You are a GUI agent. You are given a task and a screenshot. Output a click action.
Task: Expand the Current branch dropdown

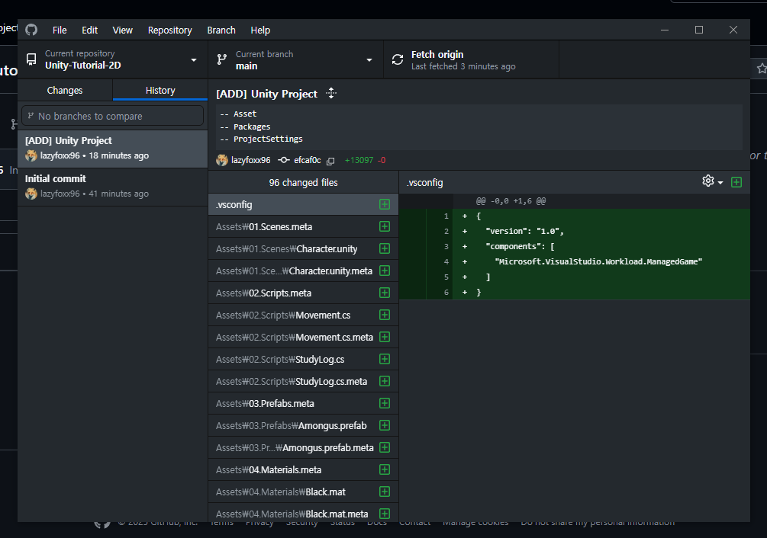296,59
